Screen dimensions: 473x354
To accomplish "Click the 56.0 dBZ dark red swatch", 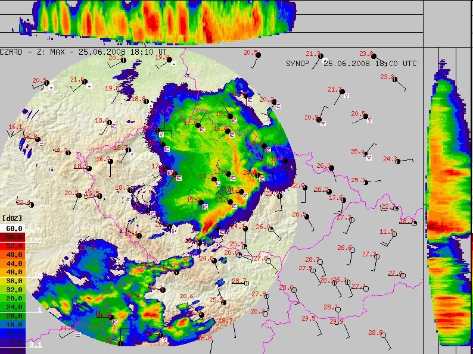I will pyautogui.click(x=13, y=237).
